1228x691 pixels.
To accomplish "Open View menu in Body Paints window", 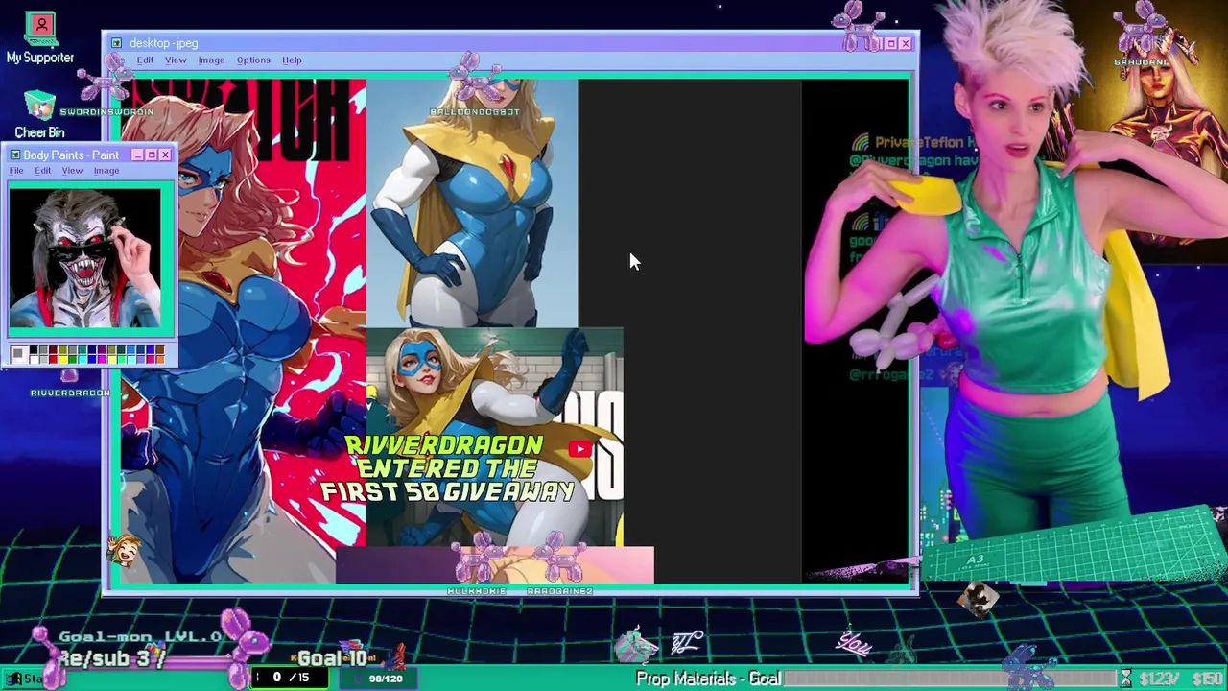I will (72, 171).
